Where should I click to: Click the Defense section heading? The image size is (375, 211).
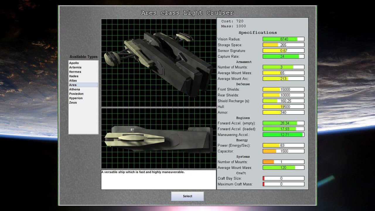point(243,84)
